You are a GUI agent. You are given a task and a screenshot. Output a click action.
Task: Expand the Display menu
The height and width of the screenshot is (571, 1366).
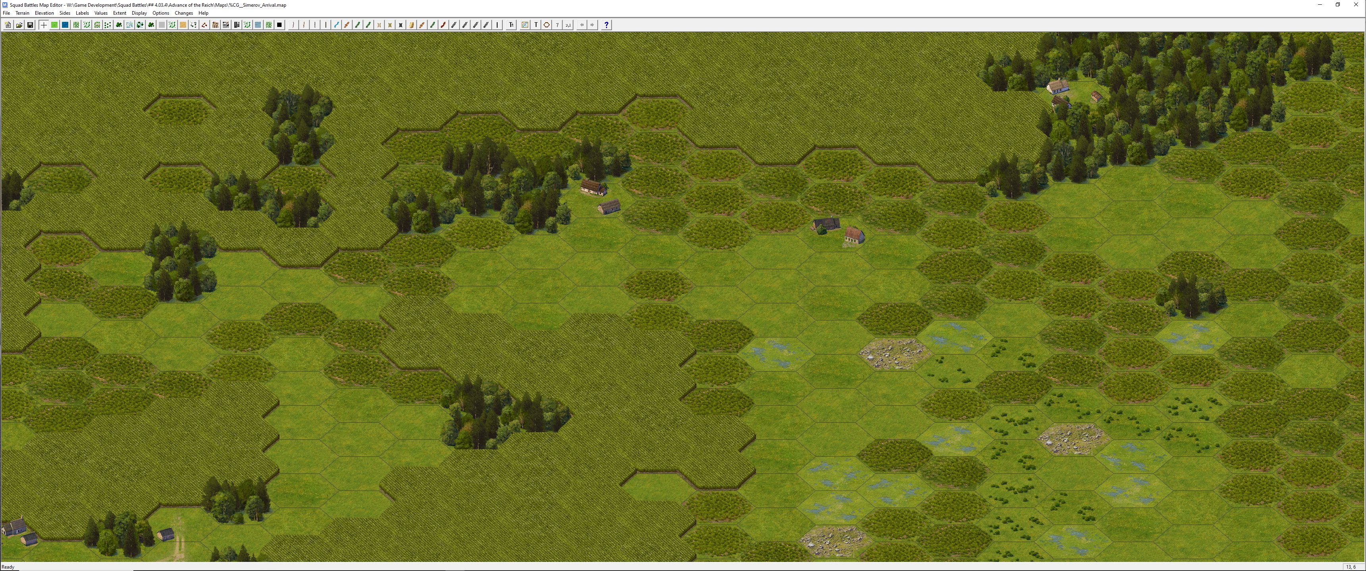point(139,13)
